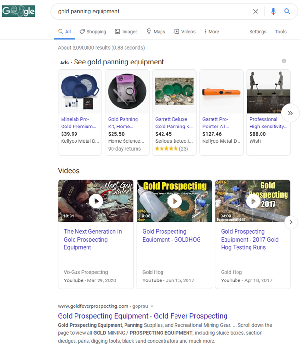Show more videos with right chevron
Viewport: 300px width, 344px height.
290,222
